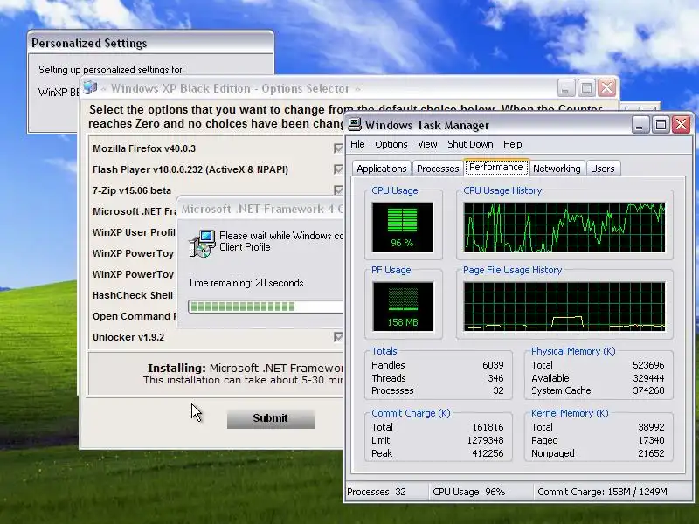Click the Mozilla Firefox v40.0.3 label

144,148
